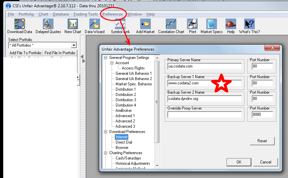Screen dimensions: 288x178
Task: Click the Primary Server Name field
Action: [205, 66]
